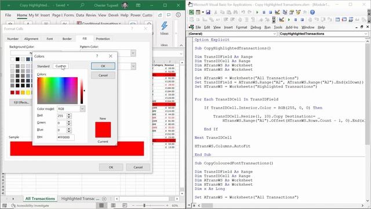The height and width of the screenshot is (209, 371).
Task: Click Cancel in the Format Cells dialog
Action: pyautogui.click(x=138, y=167)
